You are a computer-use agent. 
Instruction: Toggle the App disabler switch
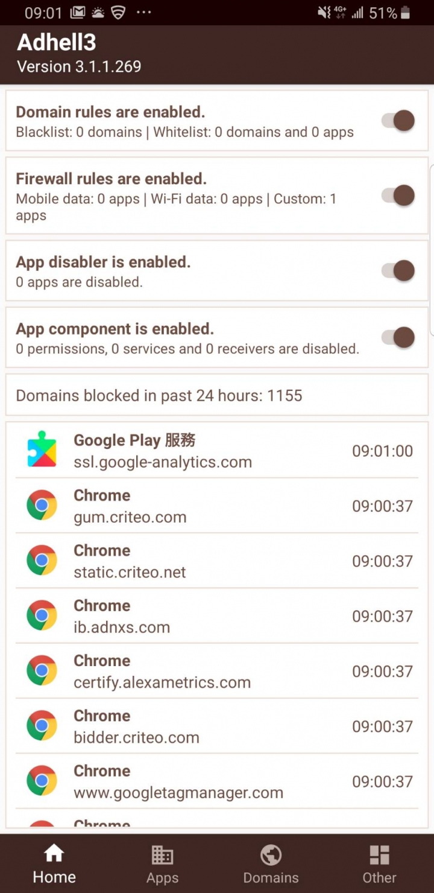pyautogui.click(x=398, y=270)
